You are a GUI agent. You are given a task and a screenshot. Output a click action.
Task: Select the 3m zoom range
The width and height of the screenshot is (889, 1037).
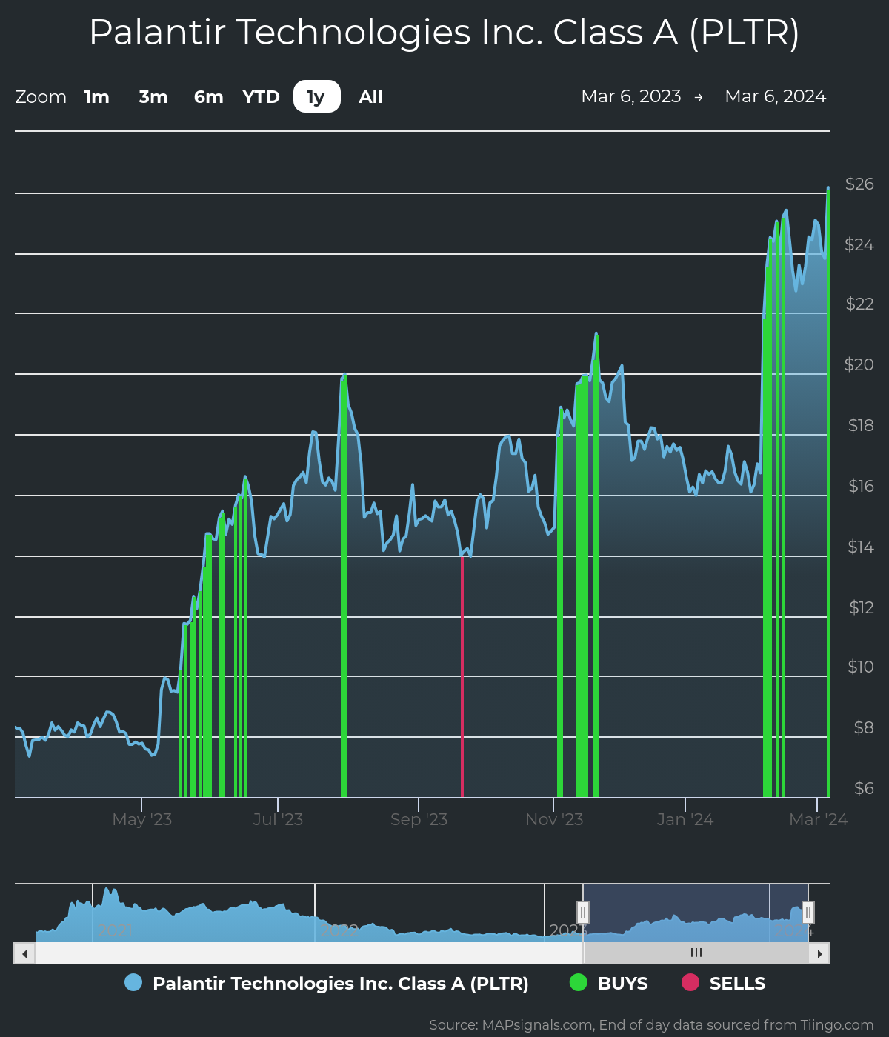point(153,97)
